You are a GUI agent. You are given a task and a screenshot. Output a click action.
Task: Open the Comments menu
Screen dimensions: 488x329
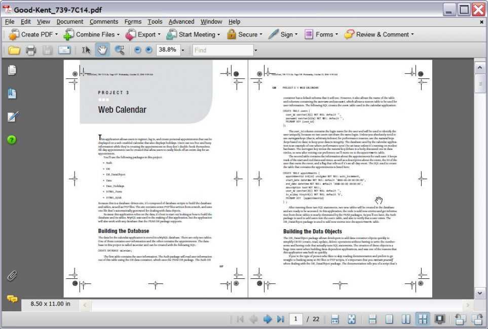point(103,22)
